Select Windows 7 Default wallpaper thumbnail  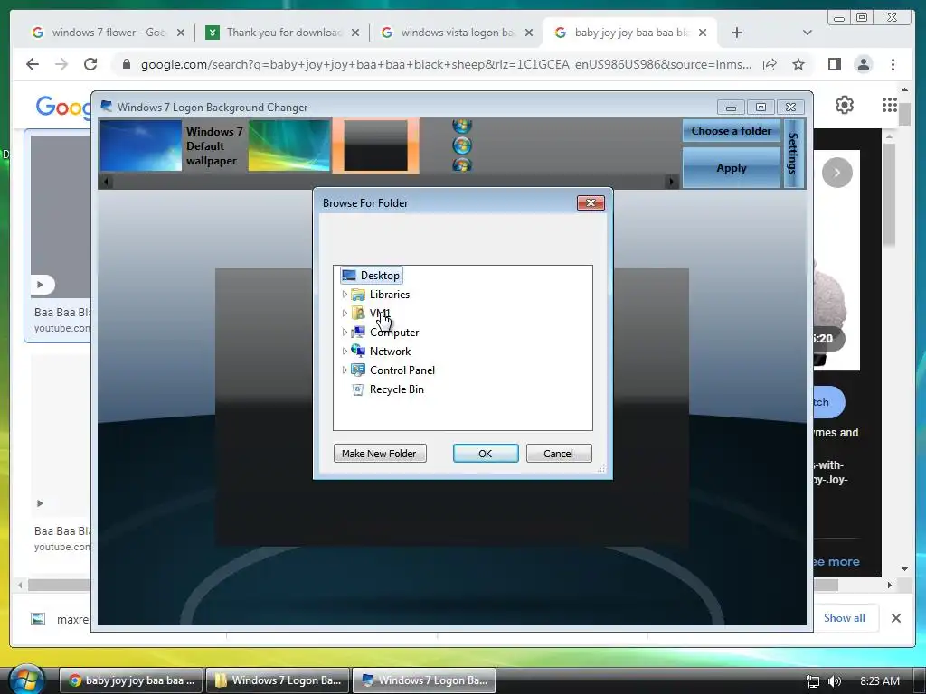141,145
